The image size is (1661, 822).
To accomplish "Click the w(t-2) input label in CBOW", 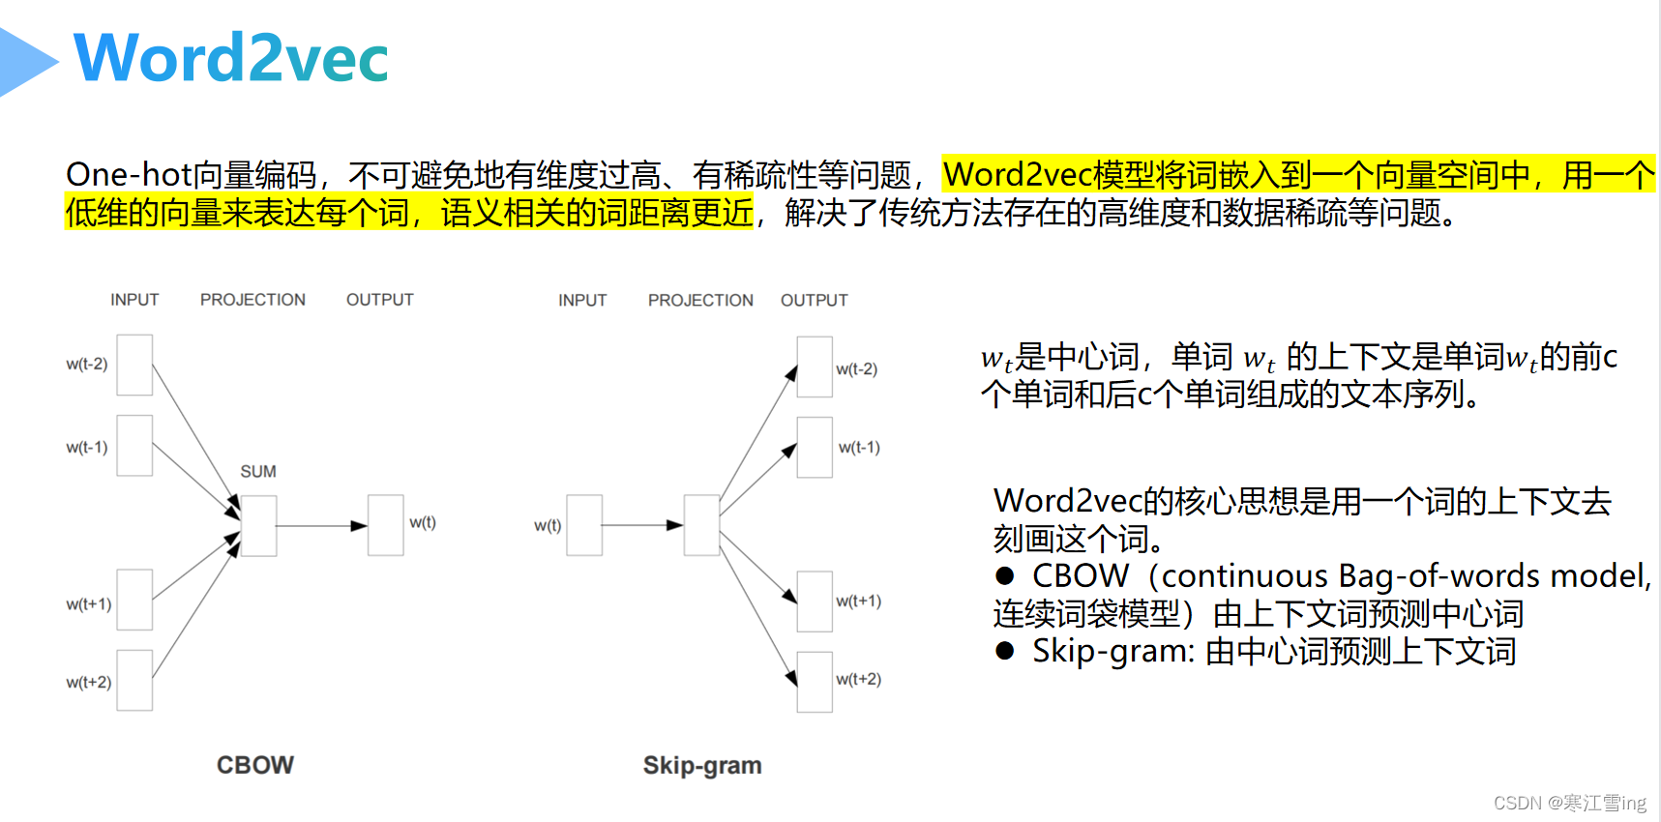I will tap(87, 365).
